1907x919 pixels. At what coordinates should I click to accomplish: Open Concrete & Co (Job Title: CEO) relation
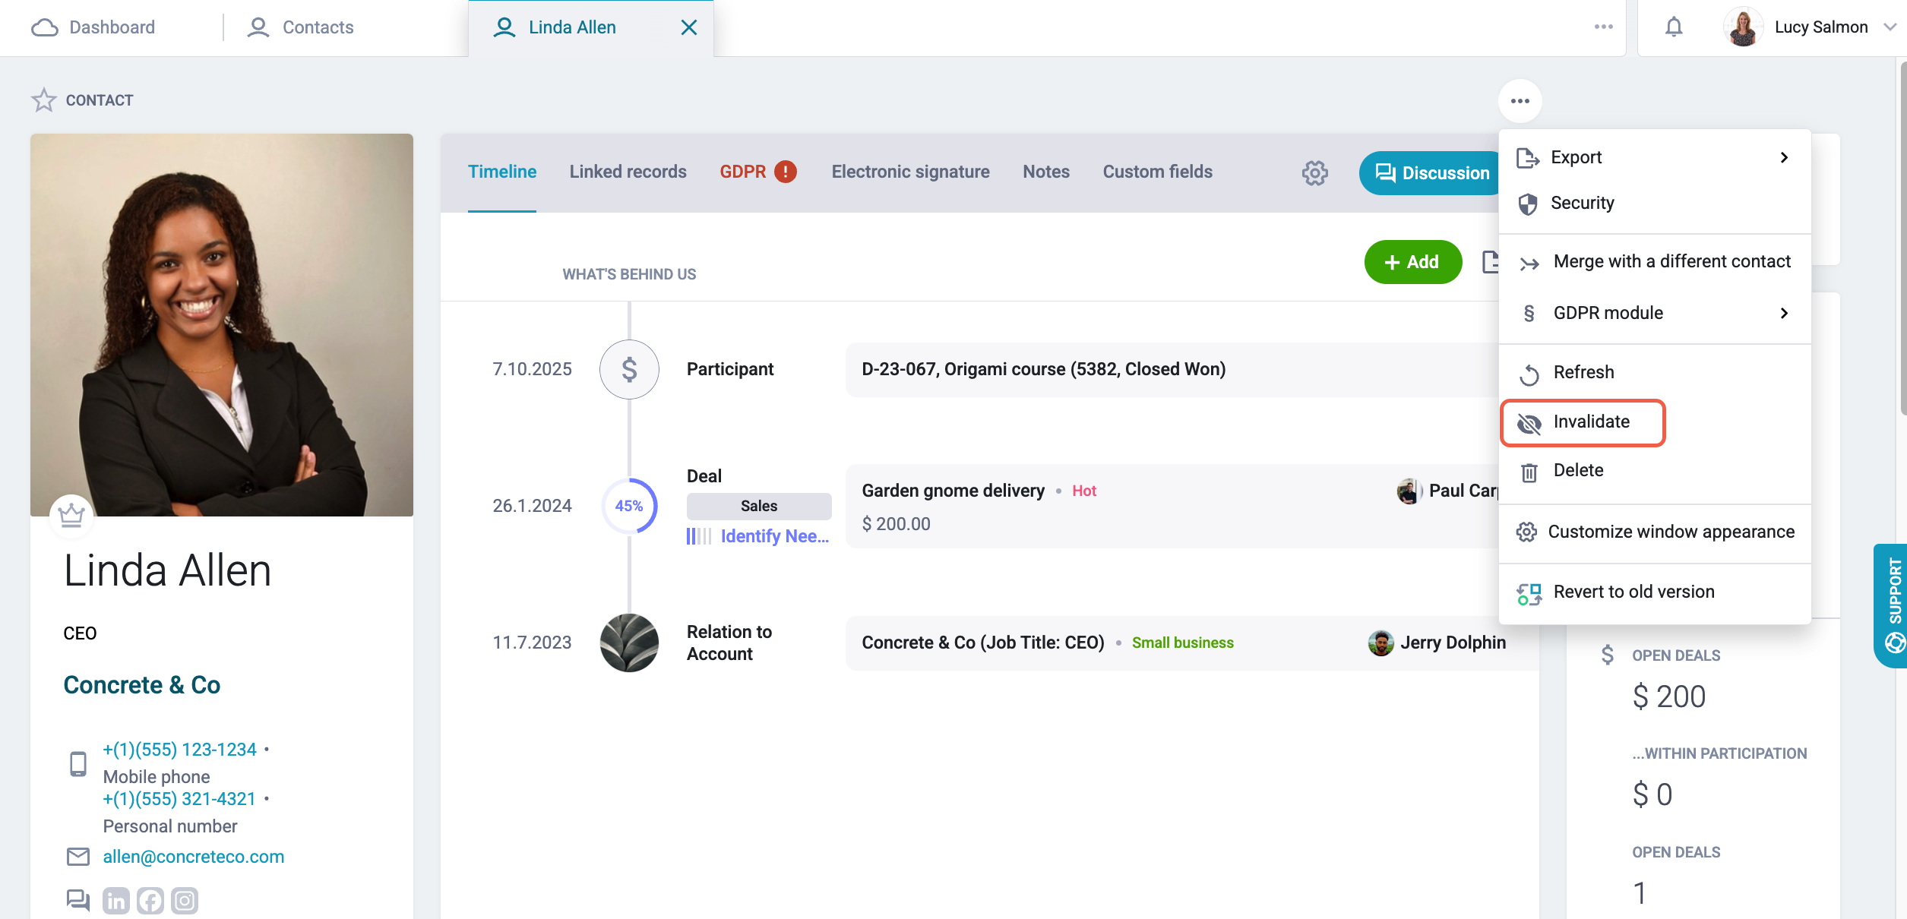[x=982, y=643]
